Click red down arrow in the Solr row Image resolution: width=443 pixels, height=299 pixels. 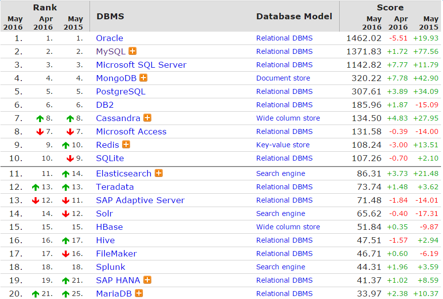pos(66,214)
